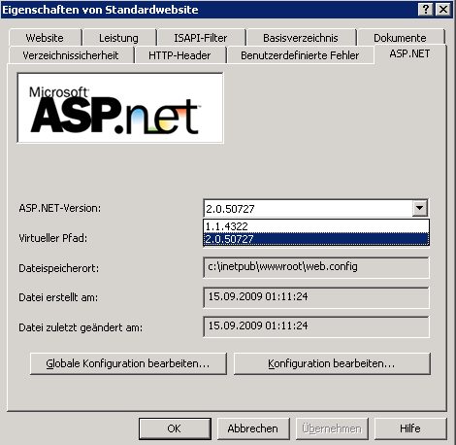Viewport: 456px width, 445px height.
Task: Click Konfiguration bearbeiten button
Action: pos(332,363)
